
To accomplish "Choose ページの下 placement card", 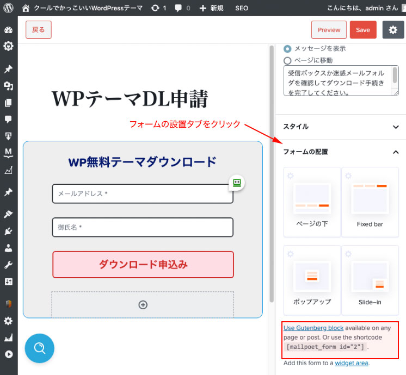I will coord(312,202).
